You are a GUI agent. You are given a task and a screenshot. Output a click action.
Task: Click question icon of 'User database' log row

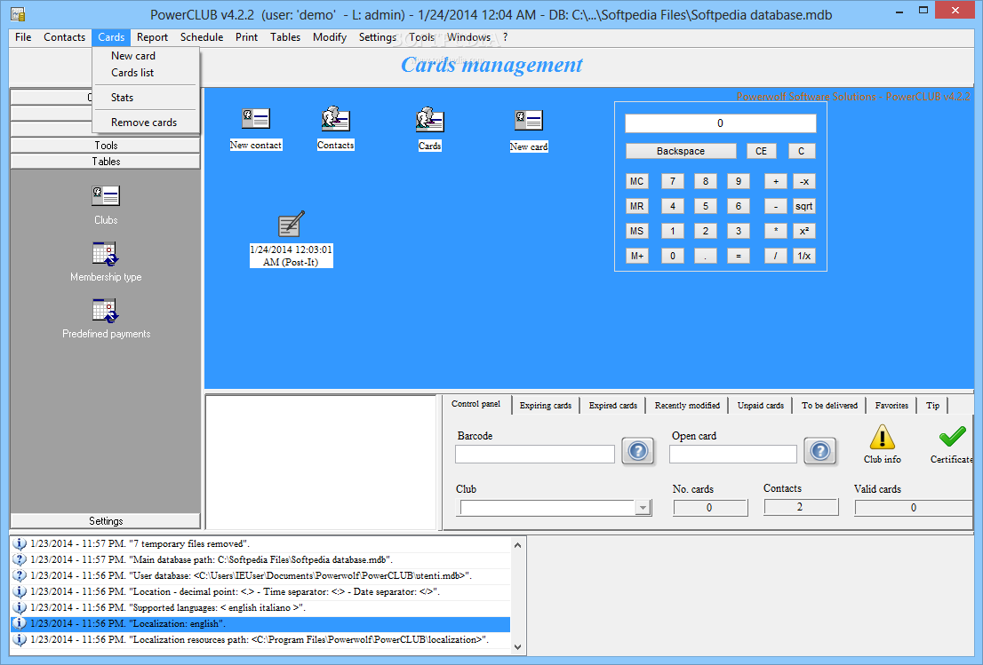point(20,575)
